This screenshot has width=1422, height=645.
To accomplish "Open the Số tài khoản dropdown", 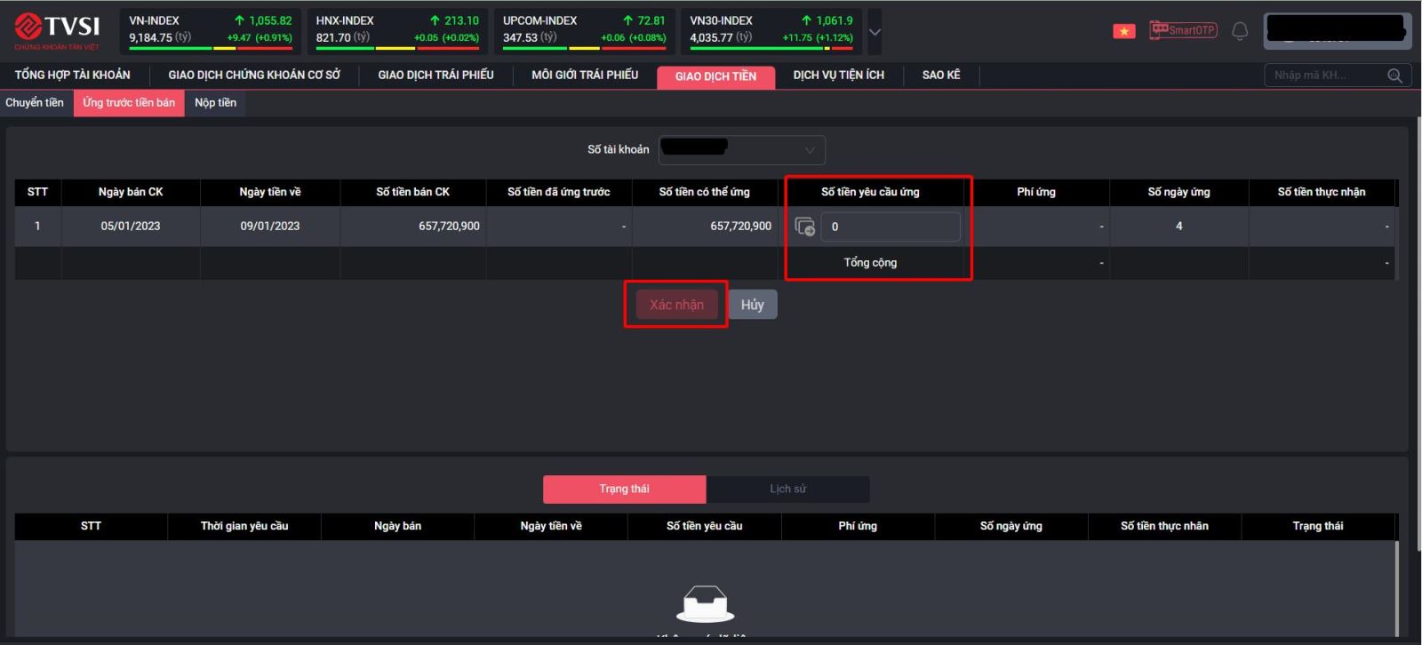I will click(741, 149).
